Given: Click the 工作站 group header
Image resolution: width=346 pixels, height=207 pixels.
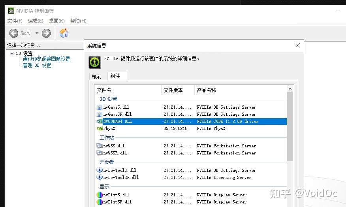Looking at the screenshot, I should [107, 138].
